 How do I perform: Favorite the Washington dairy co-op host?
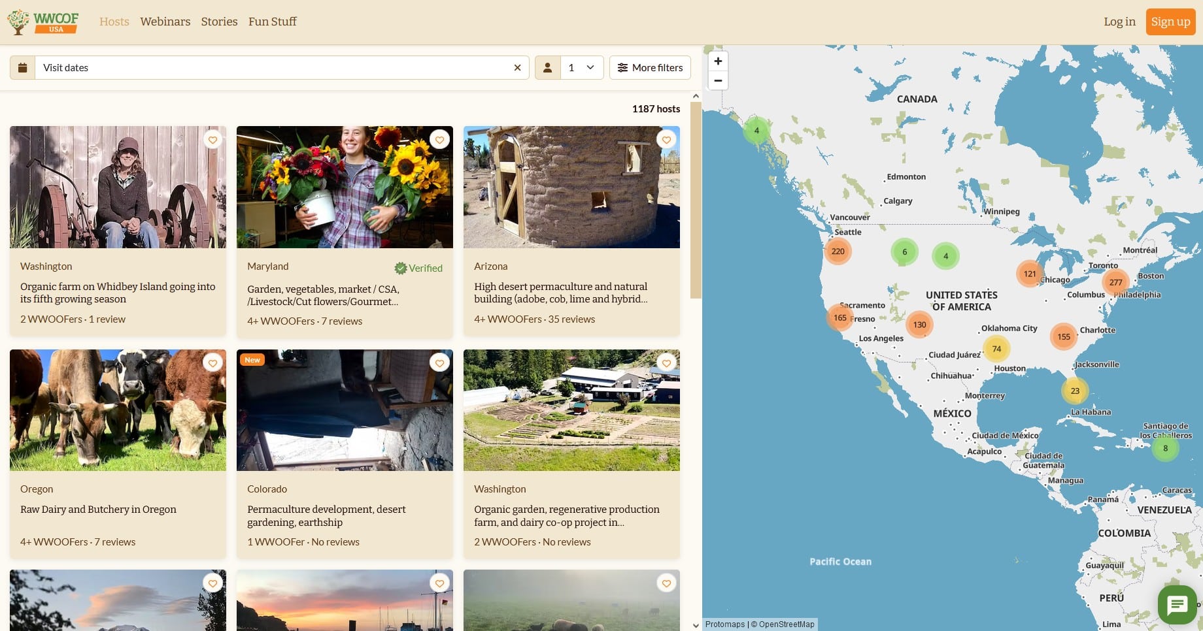[x=666, y=363]
